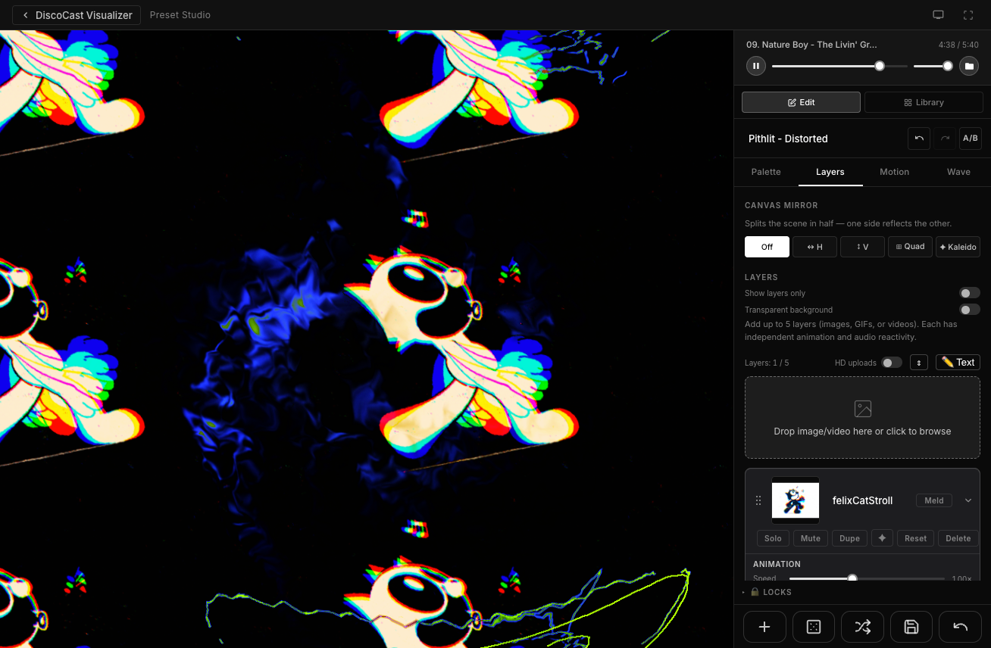Open the Meld blend mode dropdown
The width and height of the screenshot is (991, 648).
tap(934, 500)
